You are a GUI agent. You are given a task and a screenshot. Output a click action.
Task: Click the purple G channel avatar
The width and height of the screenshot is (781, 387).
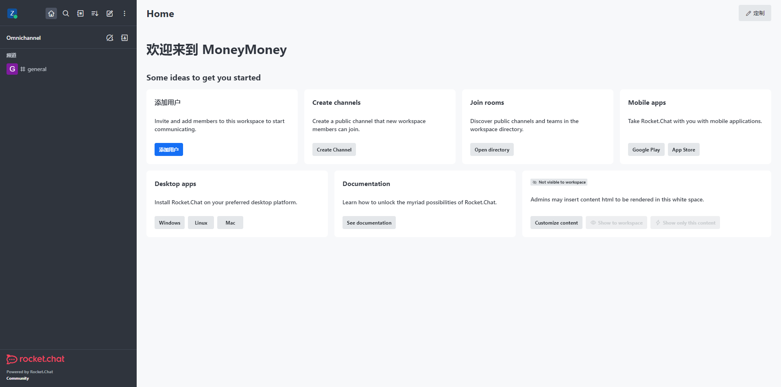(x=12, y=69)
